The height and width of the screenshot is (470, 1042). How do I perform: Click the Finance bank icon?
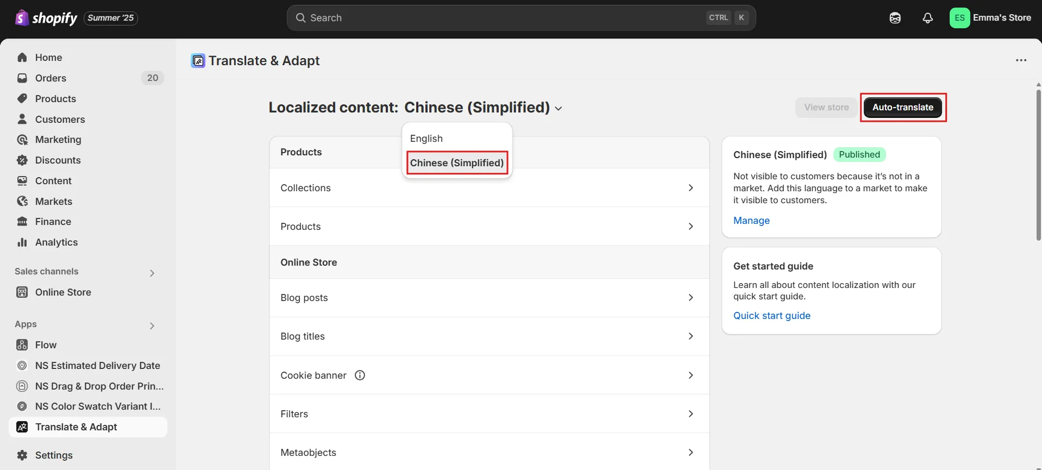pyautogui.click(x=22, y=222)
